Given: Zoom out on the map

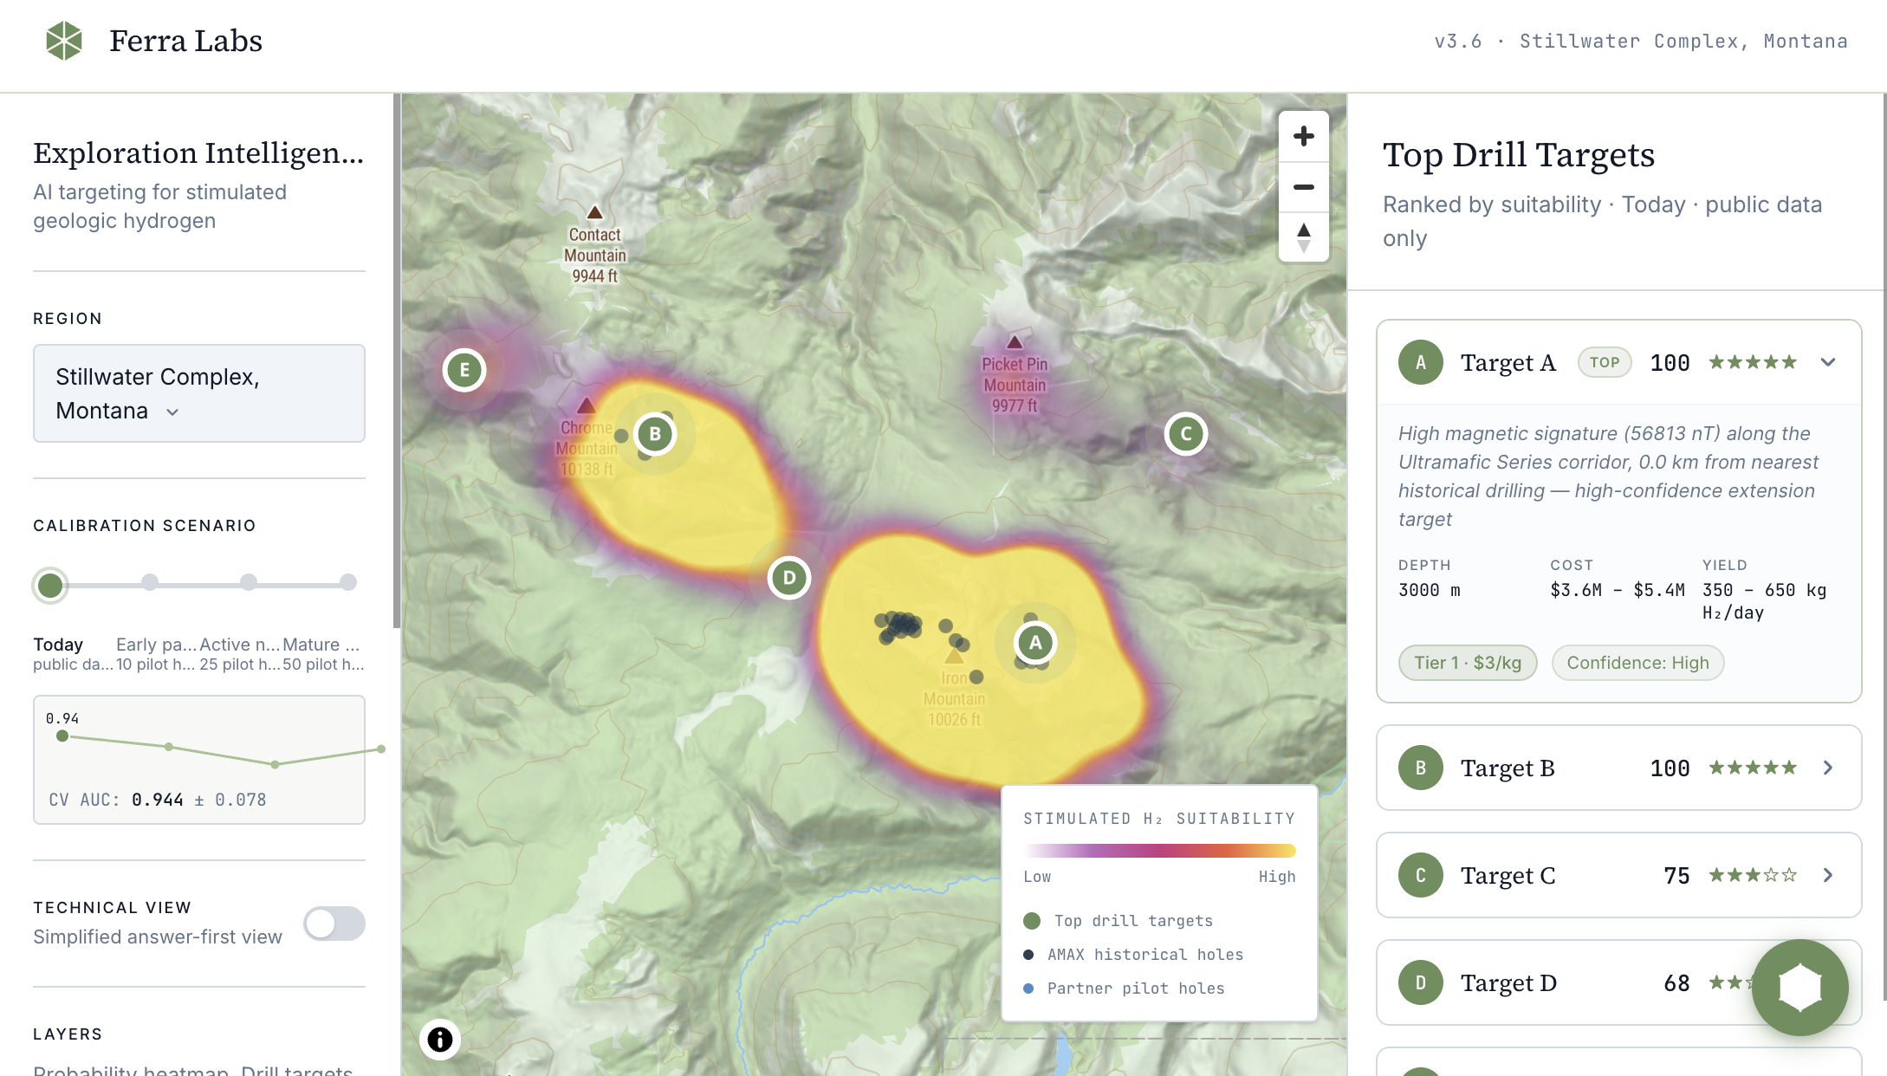Looking at the screenshot, I should [1304, 187].
